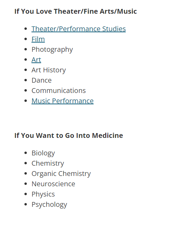Click the Neuroscience list item
The width and height of the screenshot is (174, 225).
pos(53,184)
